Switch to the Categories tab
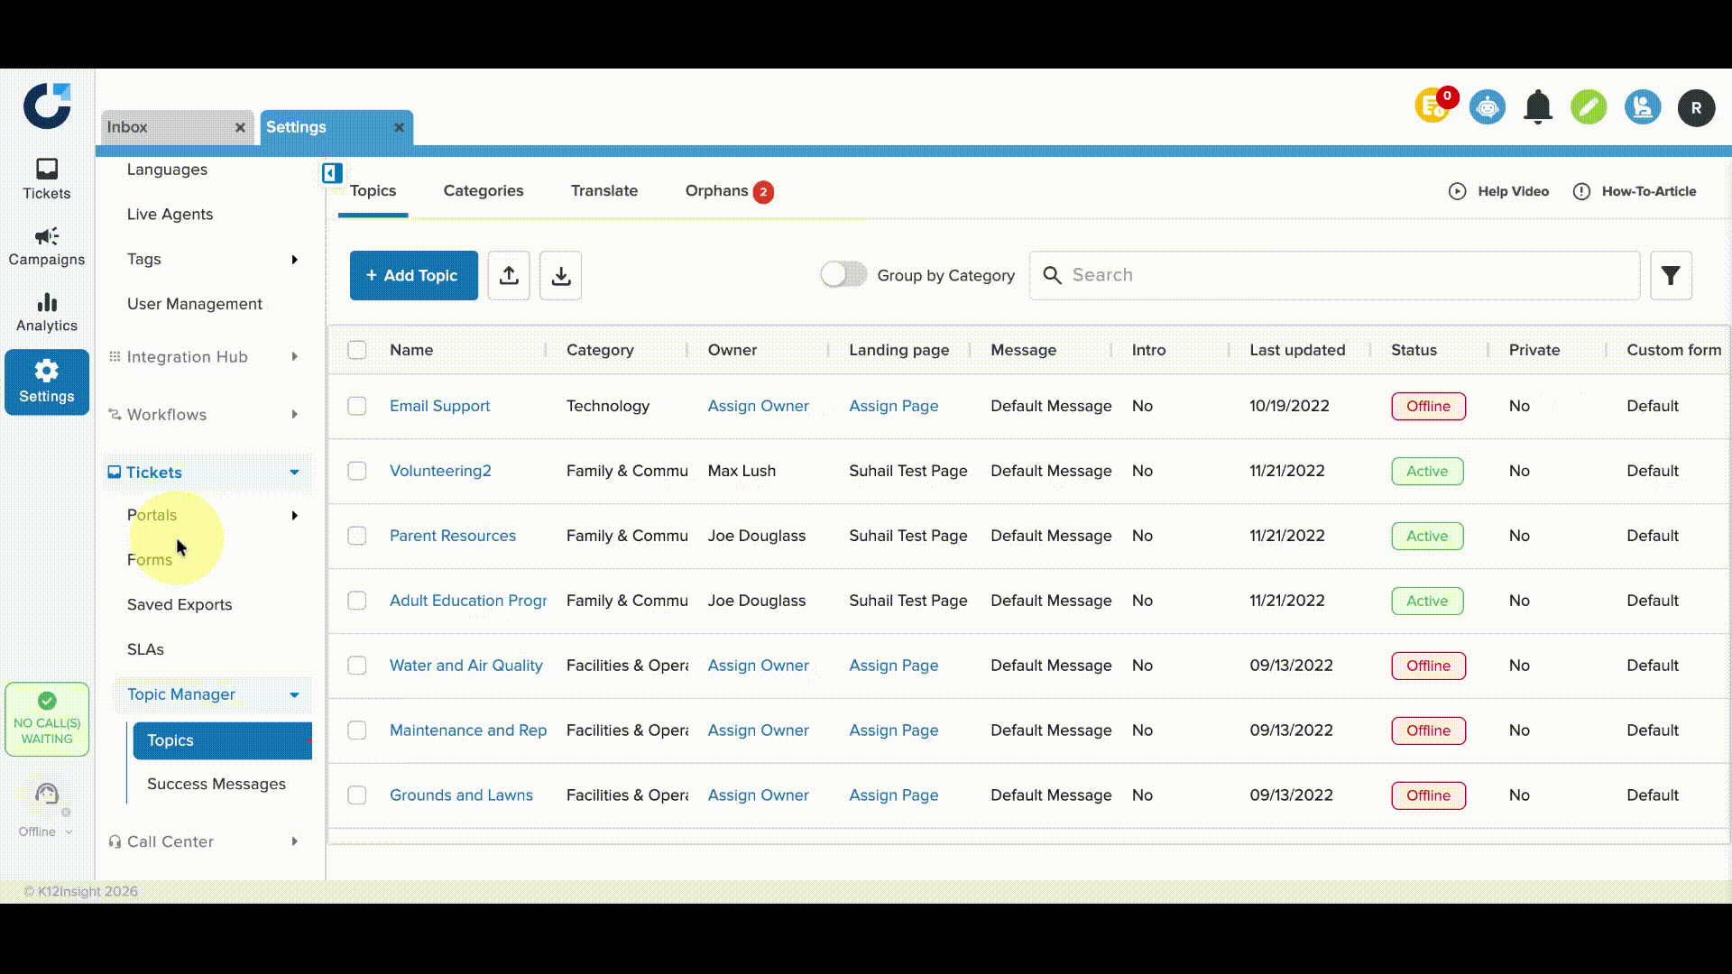Viewport: 1732px width, 974px height. pyautogui.click(x=483, y=190)
